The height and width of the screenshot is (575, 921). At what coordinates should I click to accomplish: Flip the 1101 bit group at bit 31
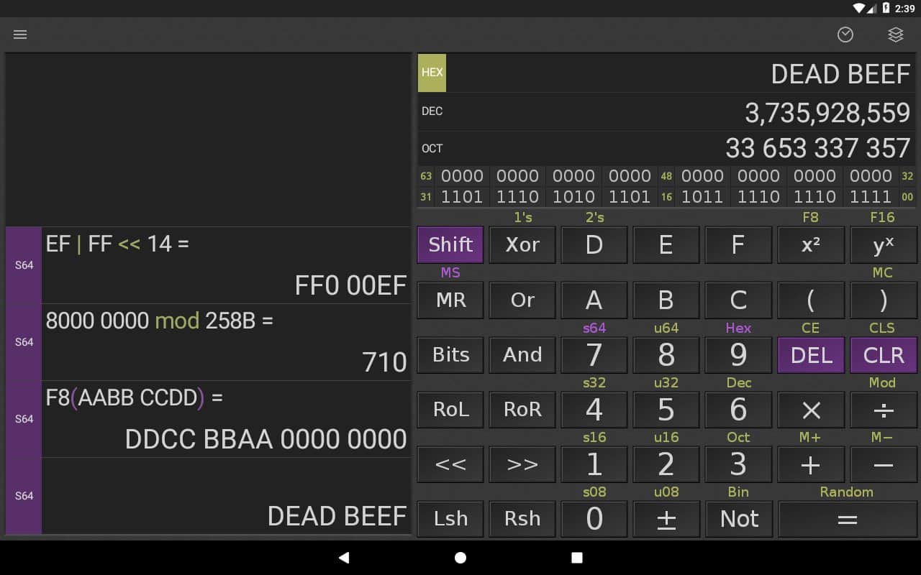coord(461,197)
